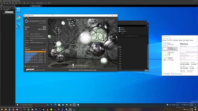Click Invert selection in Explorer window

click(123, 31)
